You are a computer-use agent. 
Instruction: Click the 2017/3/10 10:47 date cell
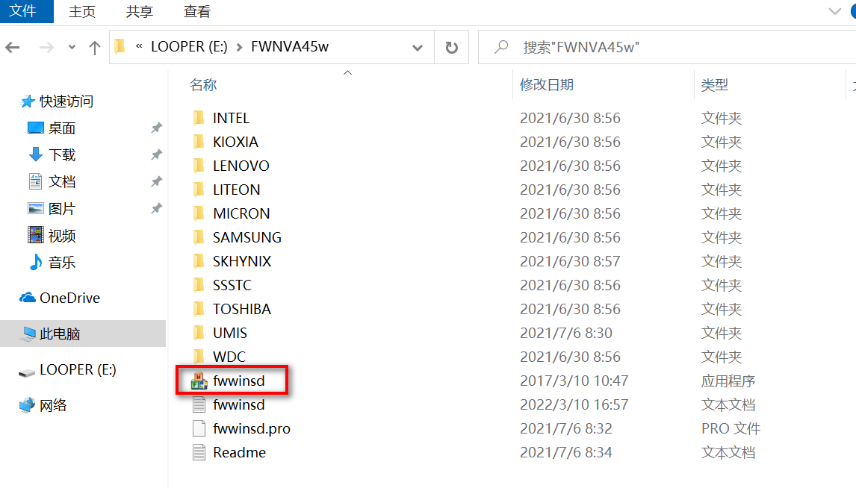point(574,381)
